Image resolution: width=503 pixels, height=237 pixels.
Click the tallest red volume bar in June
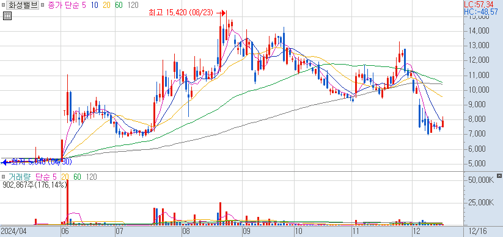[x=68, y=202]
